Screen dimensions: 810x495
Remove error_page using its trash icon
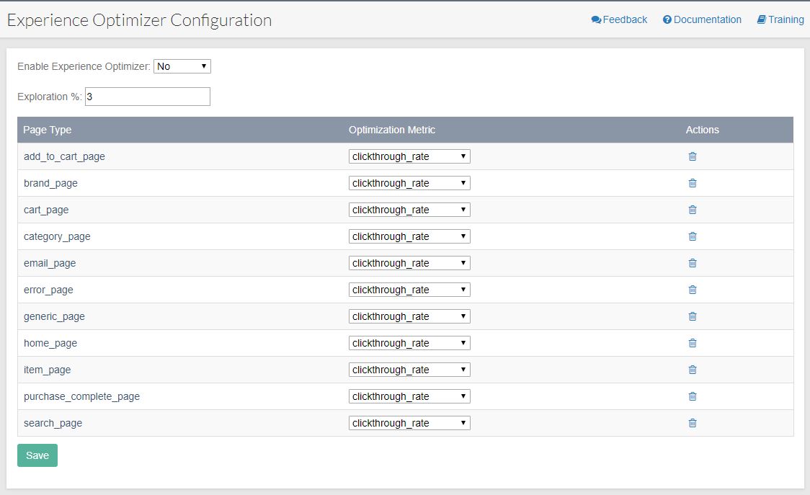tap(692, 290)
